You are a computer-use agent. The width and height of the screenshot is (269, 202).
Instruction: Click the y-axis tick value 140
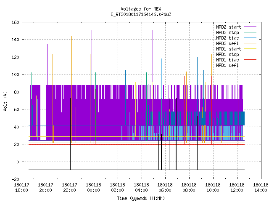[15, 40]
